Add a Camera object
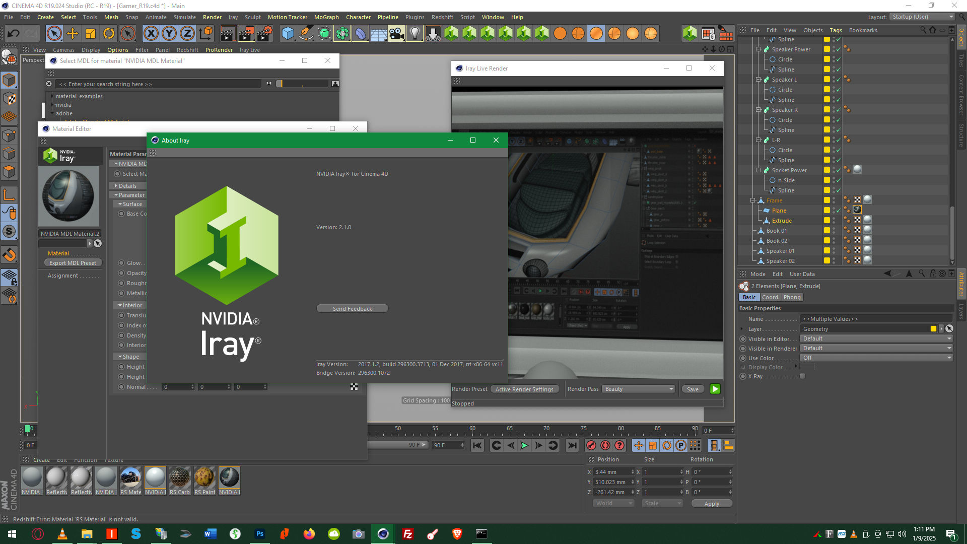Viewport: 967px width, 544px height. point(396,34)
